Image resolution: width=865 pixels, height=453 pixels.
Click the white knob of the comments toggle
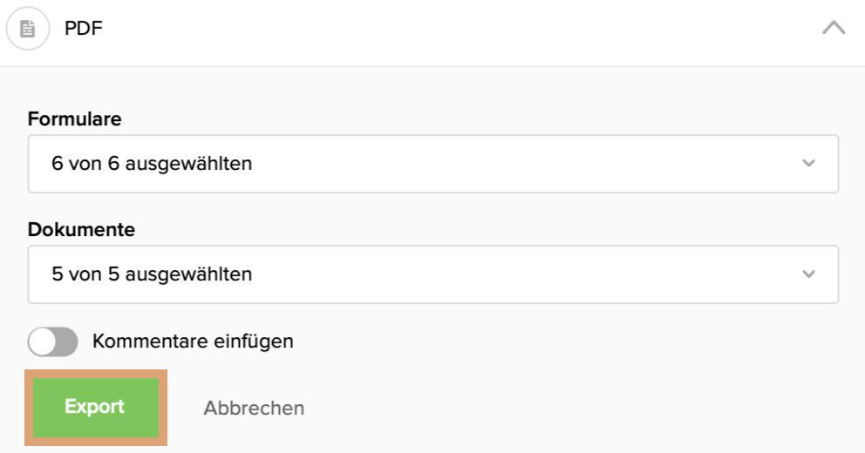[x=44, y=341]
